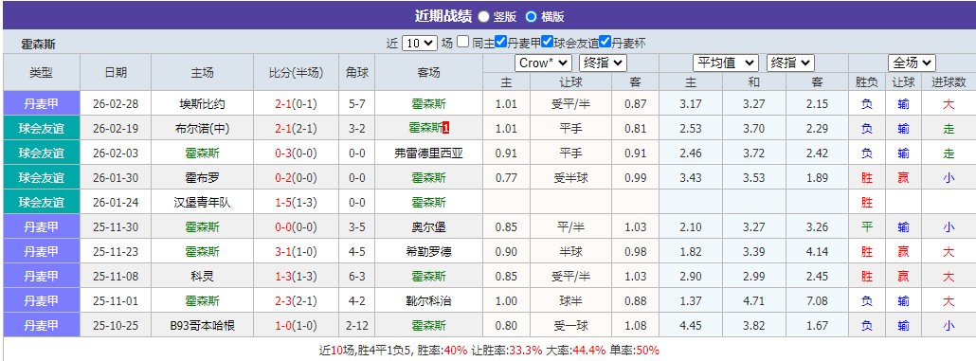Open the B93哥本哈根 team link
976x361 pixels.
click(202, 326)
